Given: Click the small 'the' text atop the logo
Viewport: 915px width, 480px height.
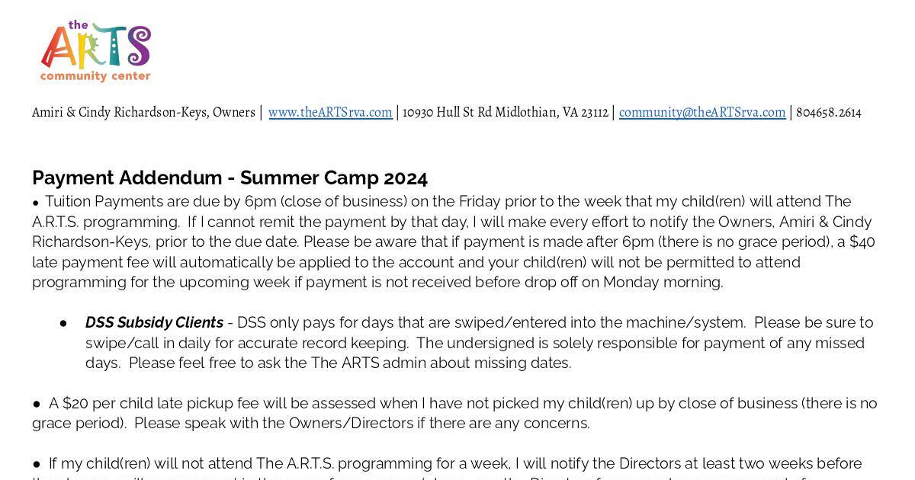Looking at the screenshot, I should click(79, 25).
